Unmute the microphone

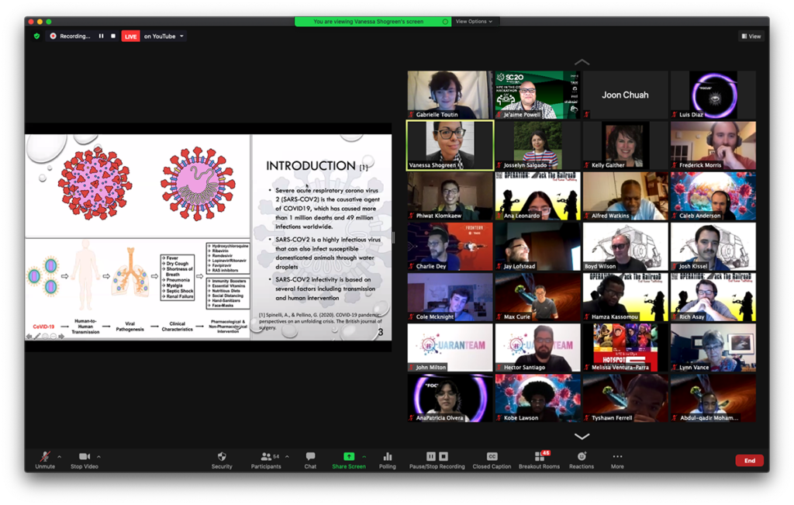point(45,457)
